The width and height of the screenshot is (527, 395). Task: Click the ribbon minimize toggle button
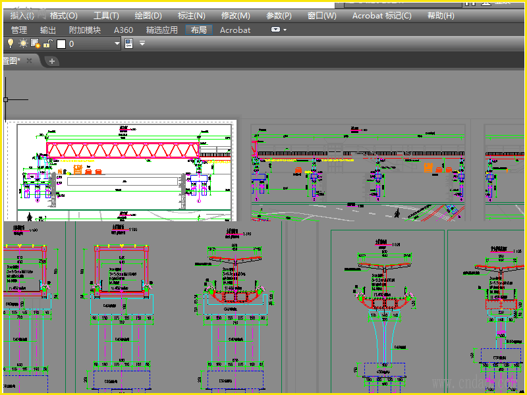click(275, 30)
